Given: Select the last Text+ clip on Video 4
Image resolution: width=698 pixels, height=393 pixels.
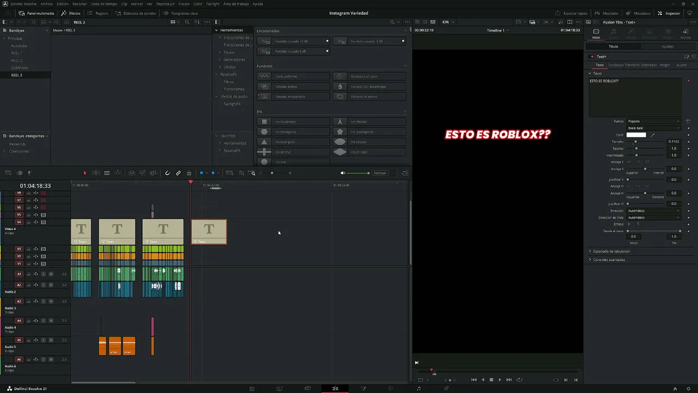Looking at the screenshot, I should [209, 232].
